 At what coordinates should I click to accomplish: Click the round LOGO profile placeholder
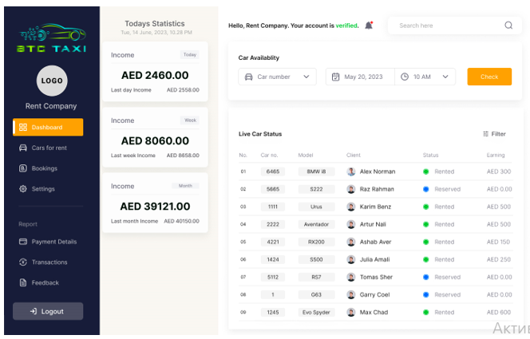point(52,81)
